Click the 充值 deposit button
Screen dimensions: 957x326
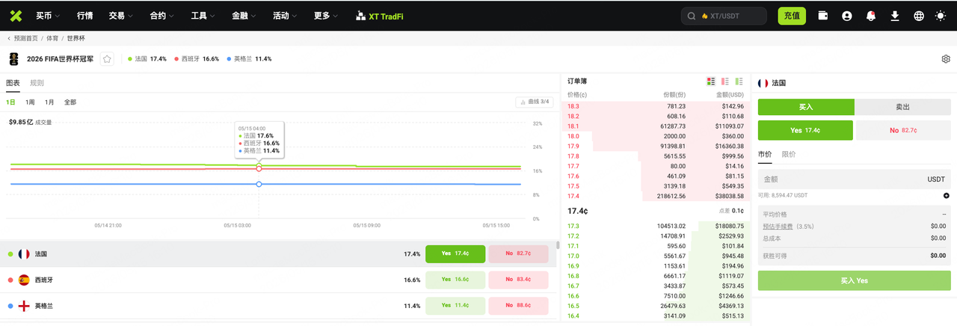point(792,16)
